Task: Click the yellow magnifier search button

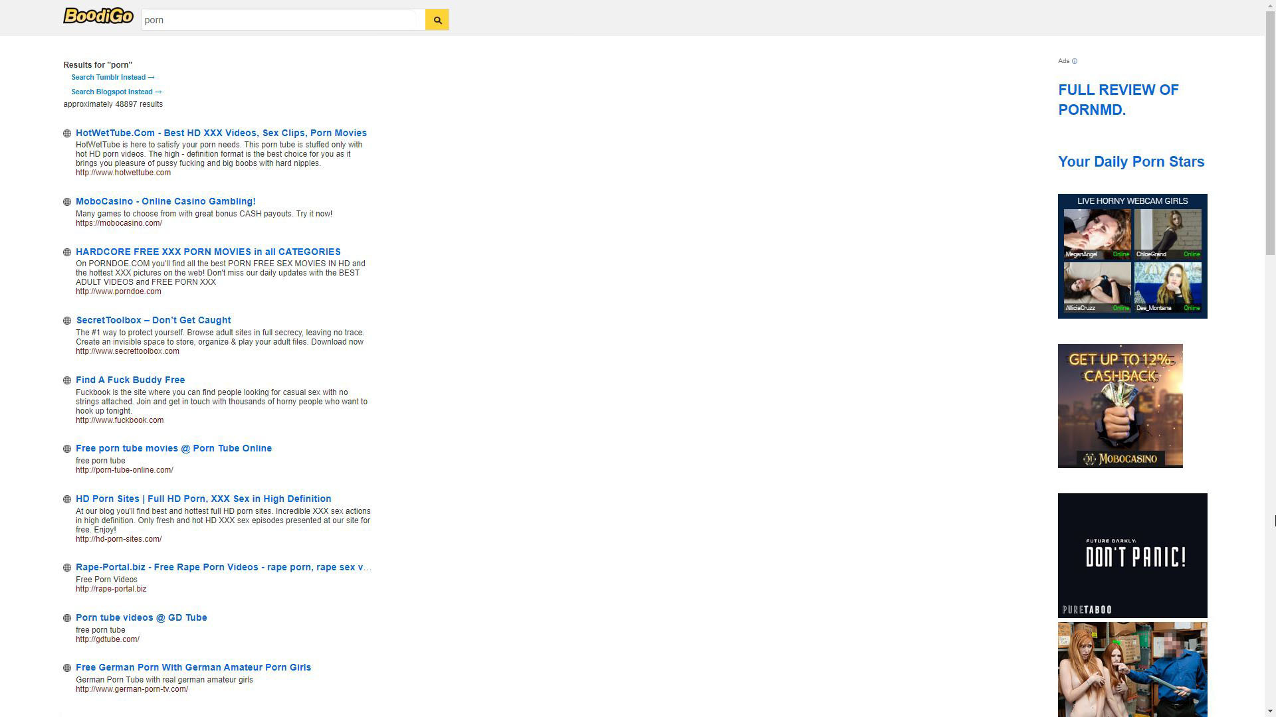Action: 437,20
